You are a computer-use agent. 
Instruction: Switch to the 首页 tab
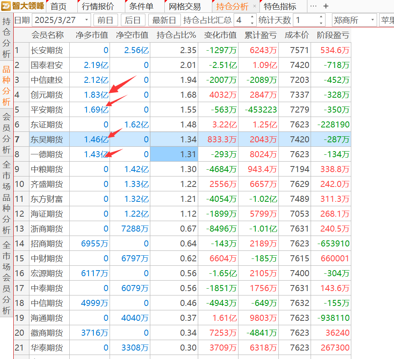point(58,6)
